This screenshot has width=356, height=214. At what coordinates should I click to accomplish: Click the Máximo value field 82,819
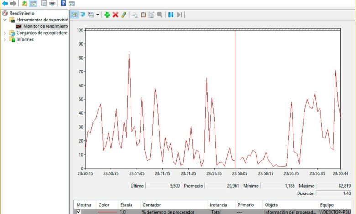(334, 186)
